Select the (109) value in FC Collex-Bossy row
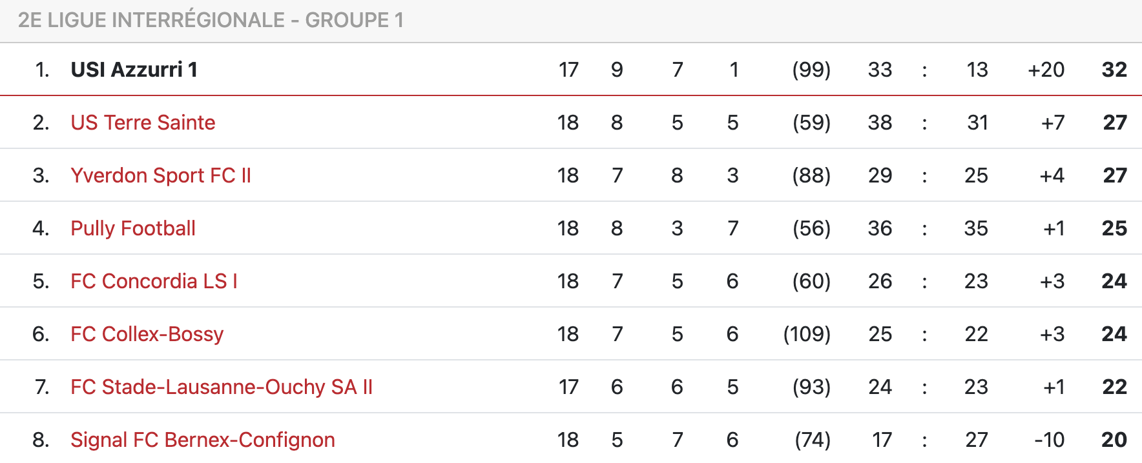The image size is (1142, 463). coord(807,334)
